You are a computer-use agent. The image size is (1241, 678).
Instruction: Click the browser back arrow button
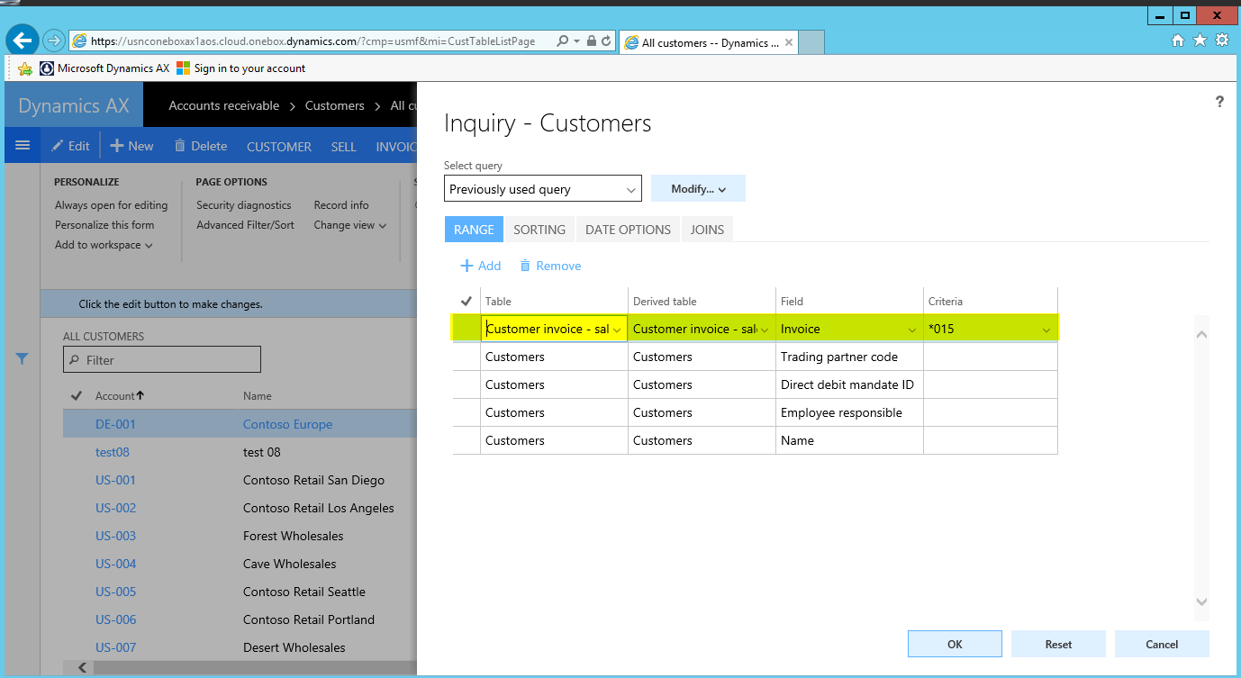pos(22,41)
